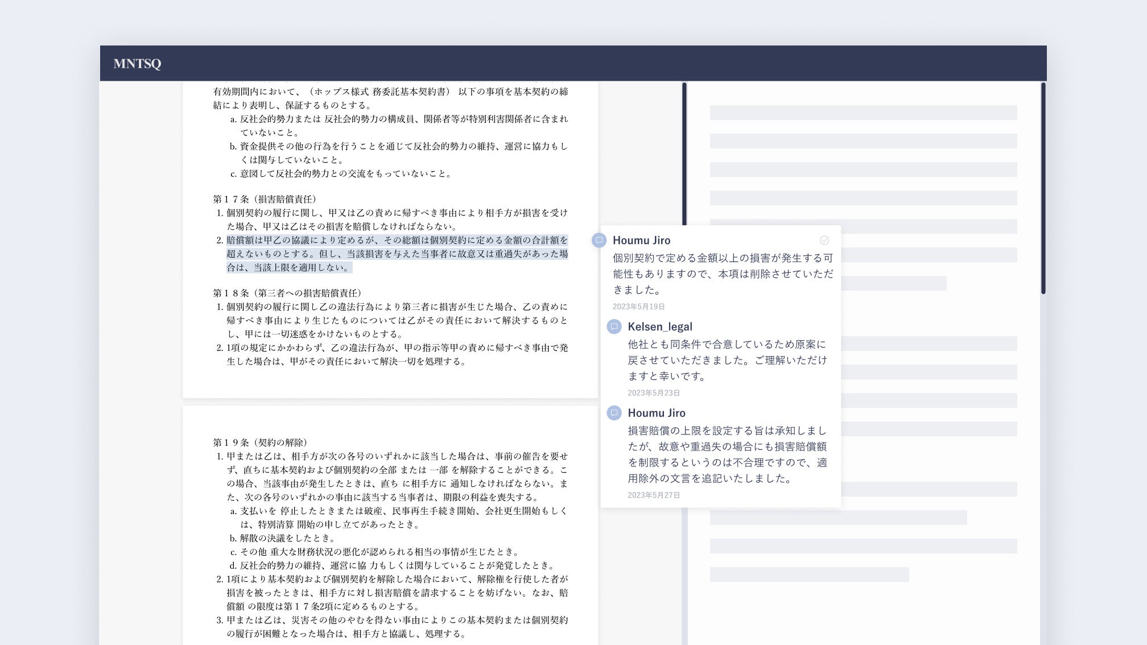Image resolution: width=1147 pixels, height=645 pixels.
Task: Click the right panel's vertical scrollbar thumb
Action: coord(1043,188)
